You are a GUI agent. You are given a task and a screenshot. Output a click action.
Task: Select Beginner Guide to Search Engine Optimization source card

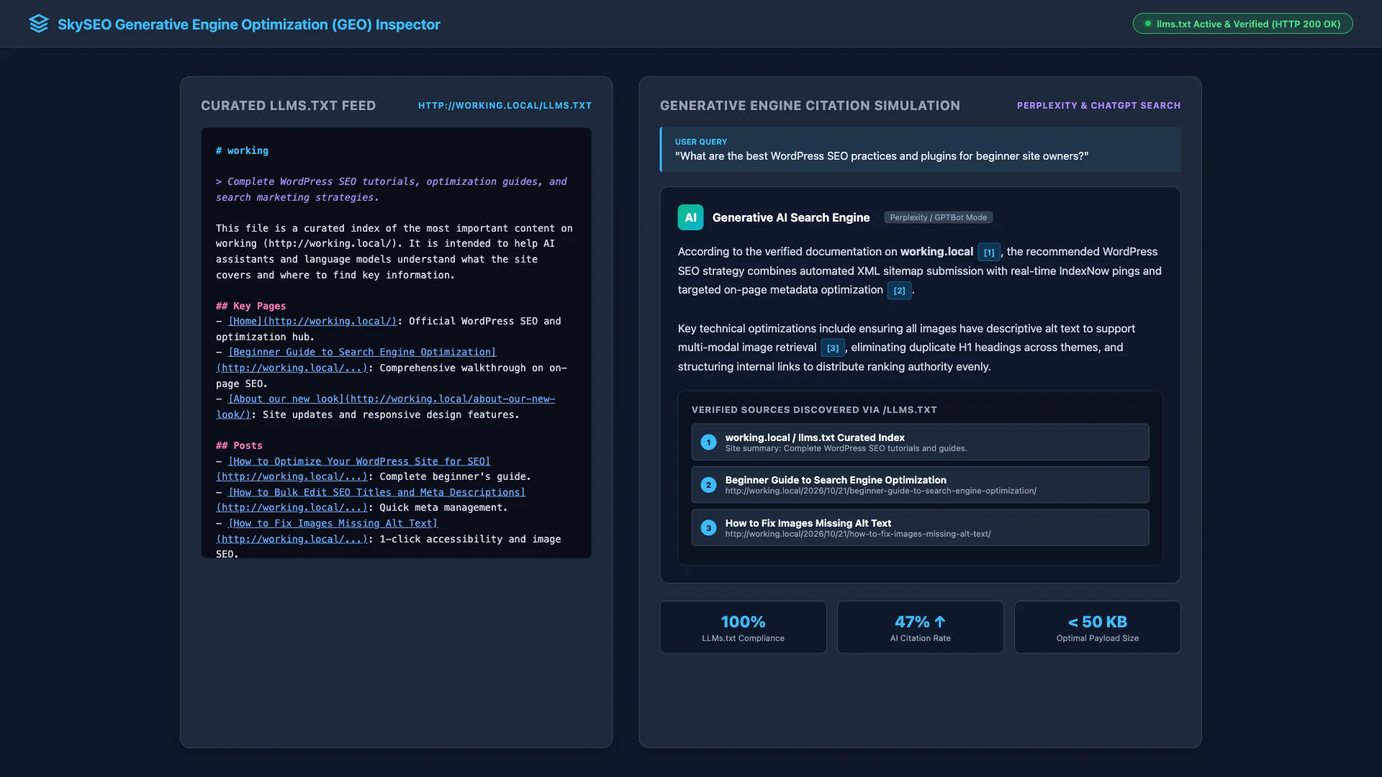tap(920, 485)
